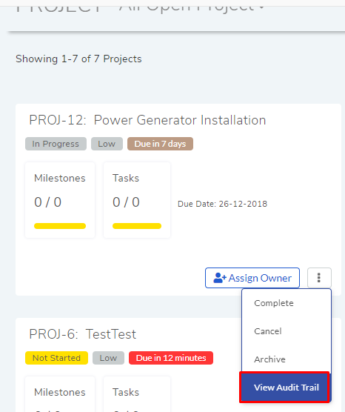Click the Due in 7 days badge
This screenshot has width=345, height=412.
(160, 144)
